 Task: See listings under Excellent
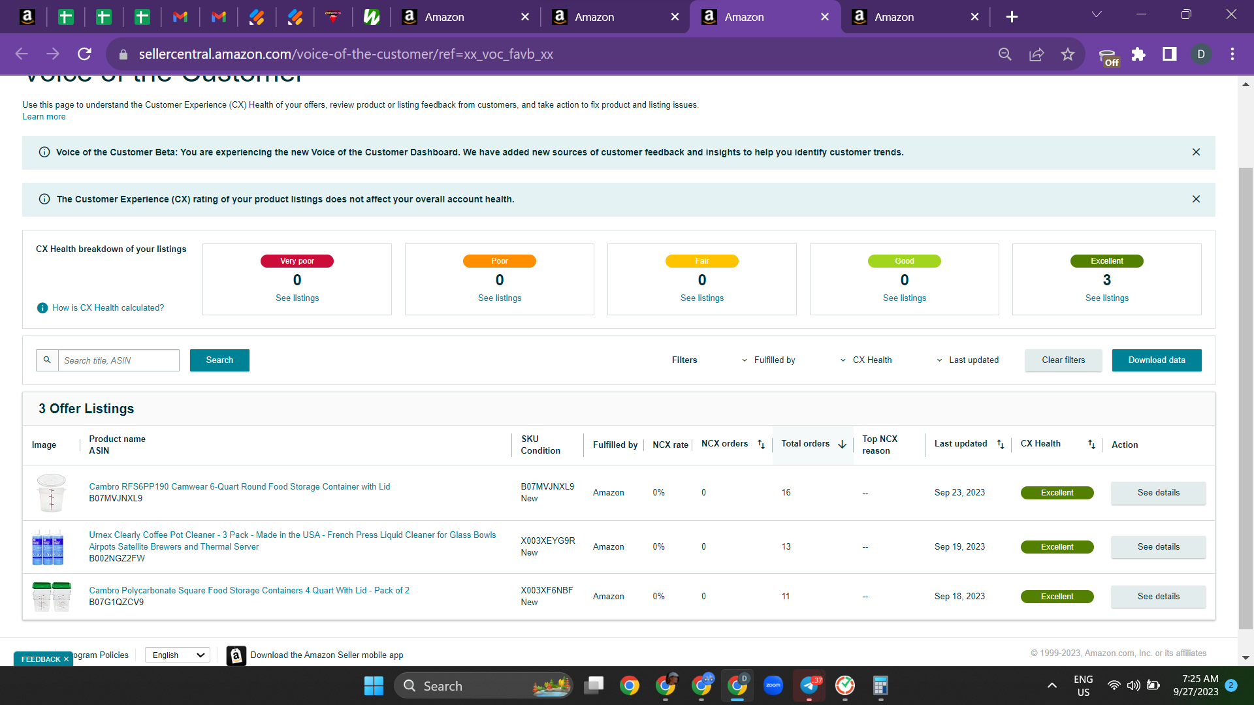pyautogui.click(x=1107, y=298)
